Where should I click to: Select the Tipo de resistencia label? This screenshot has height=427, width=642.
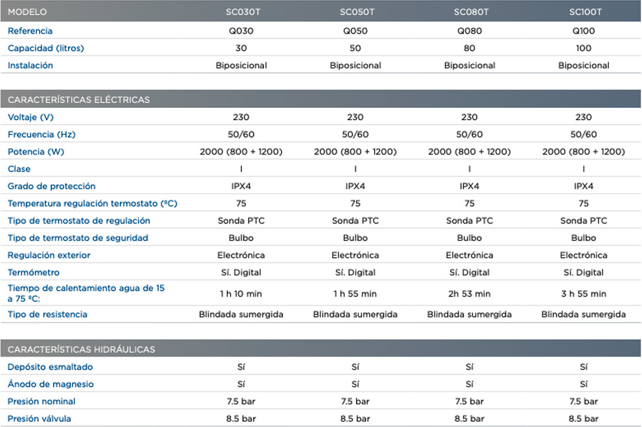(x=47, y=315)
